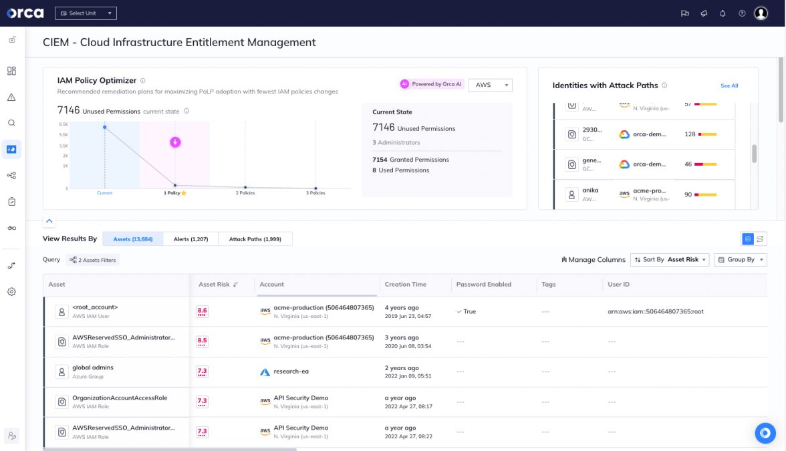Select the highlighted CIEM identity sidebar icon
Viewport: 786px width, 451px height.
(11, 150)
